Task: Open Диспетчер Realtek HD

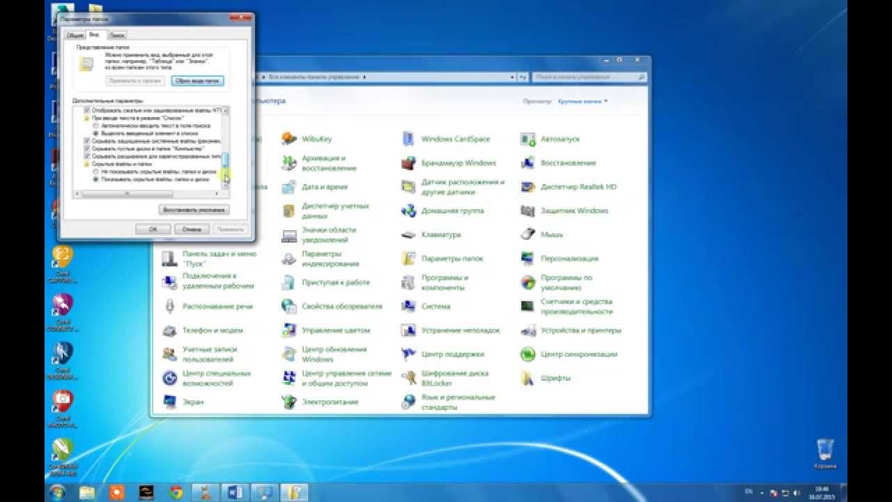Action: coord(569,187)
